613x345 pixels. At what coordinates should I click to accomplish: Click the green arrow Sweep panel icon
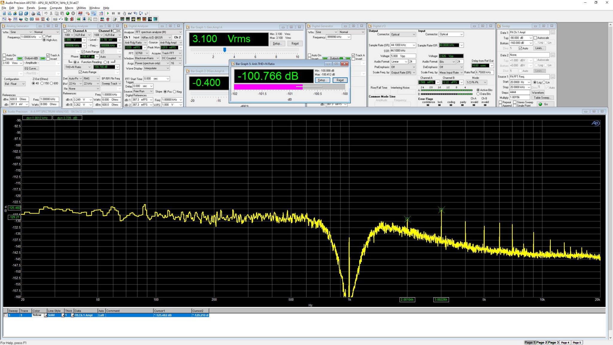[x=79, y=19]
